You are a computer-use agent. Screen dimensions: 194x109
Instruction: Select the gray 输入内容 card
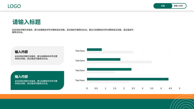[x=37, y=55]
